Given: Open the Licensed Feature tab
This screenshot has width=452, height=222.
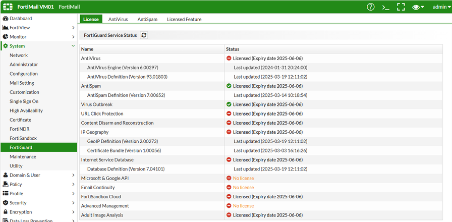Looking at the screenshot, I should click(x=184, y=19).
